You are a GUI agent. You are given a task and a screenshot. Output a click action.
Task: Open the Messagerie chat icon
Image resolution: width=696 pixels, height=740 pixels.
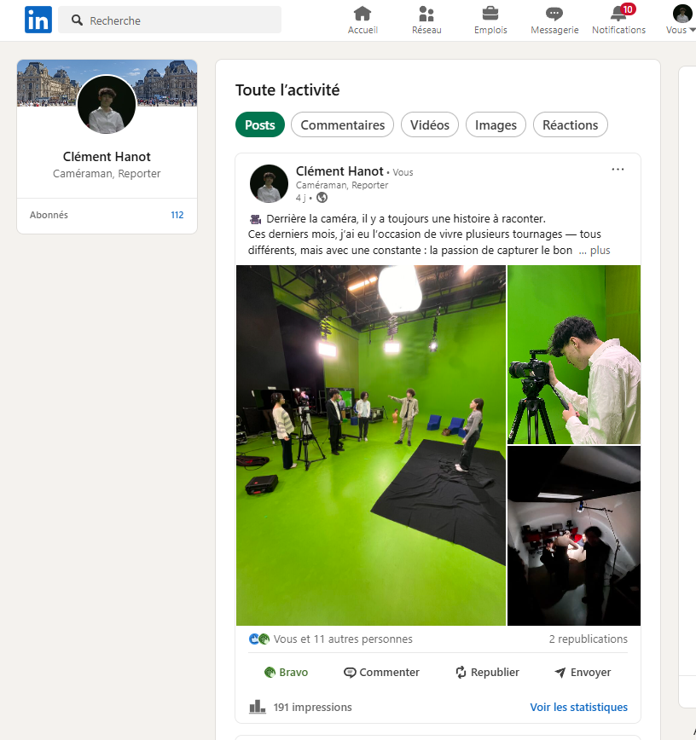click(554, 14)
